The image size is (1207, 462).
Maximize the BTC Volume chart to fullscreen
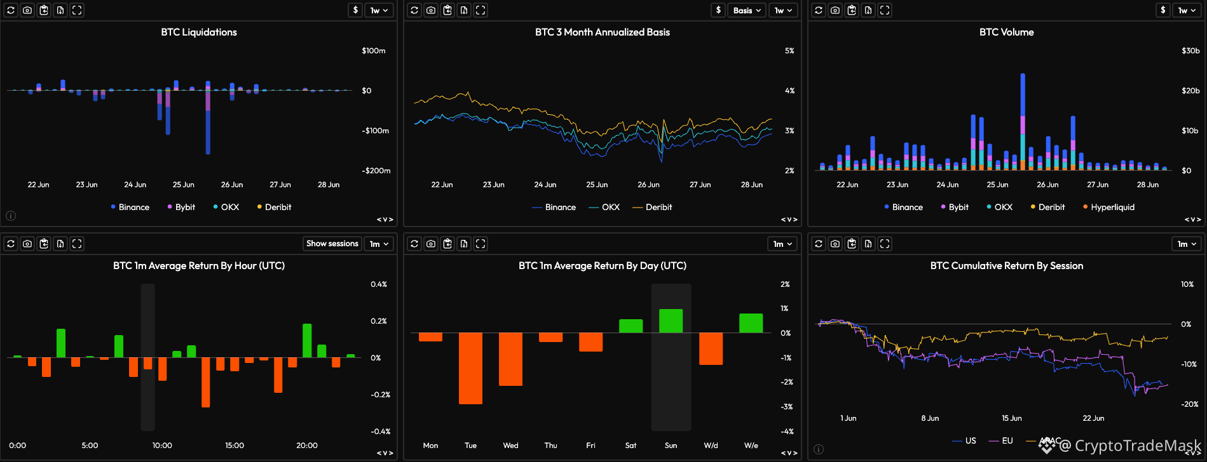pos(885,10)
